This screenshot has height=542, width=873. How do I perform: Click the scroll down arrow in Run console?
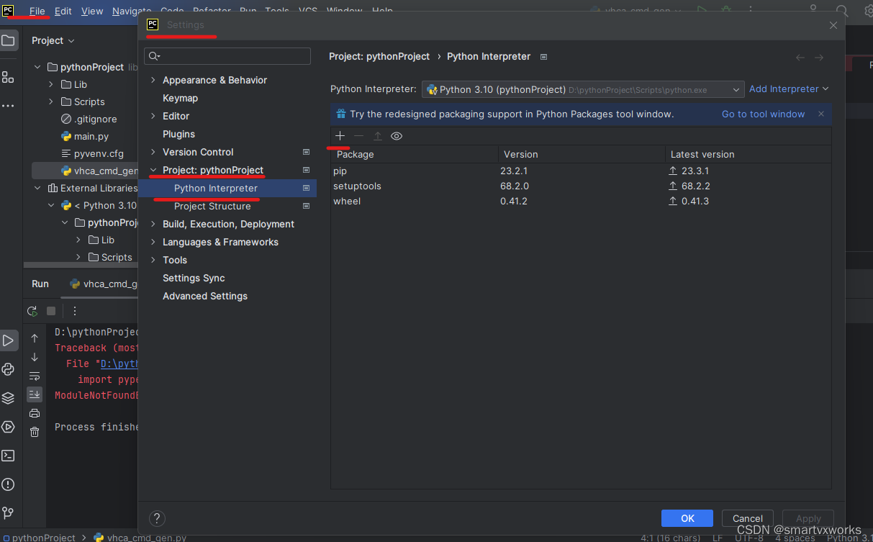click(35, 357)
